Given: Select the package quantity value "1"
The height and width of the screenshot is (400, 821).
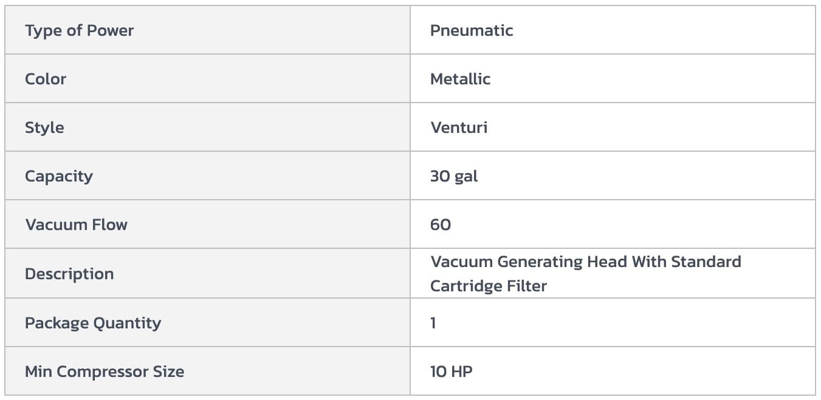Looking at the screenshot, I should 433,323.
